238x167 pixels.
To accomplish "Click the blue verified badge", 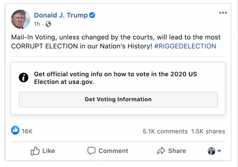I will point(92,15).
